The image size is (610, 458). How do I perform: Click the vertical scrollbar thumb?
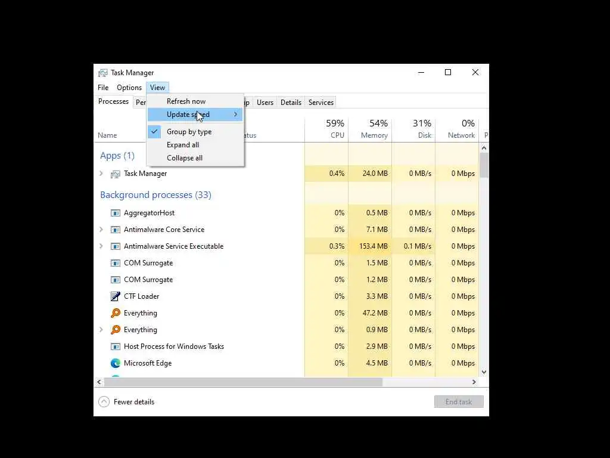tap(484, 165)
